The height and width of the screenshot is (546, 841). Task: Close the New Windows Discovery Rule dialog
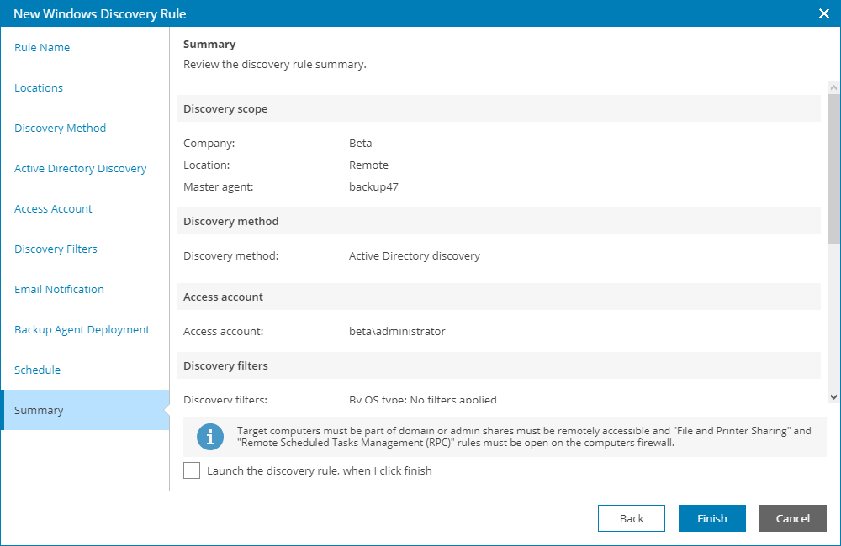click(x=822, y=13)
